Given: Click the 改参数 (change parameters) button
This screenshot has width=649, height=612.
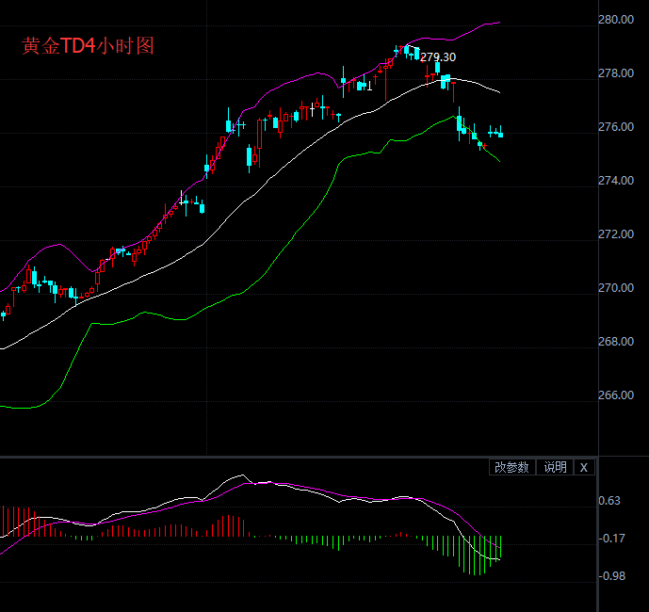Looking at the screenshot, I should click(x=512, y=467).
